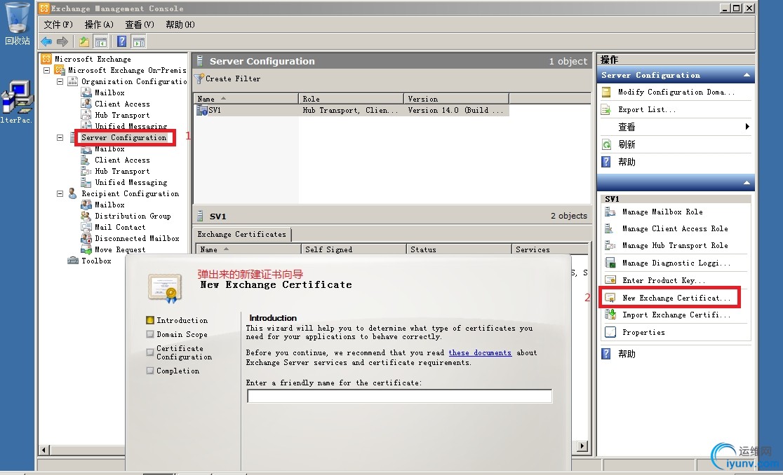
Task: Click Manage Diagnostic Logging action
Action: (676, 263)
